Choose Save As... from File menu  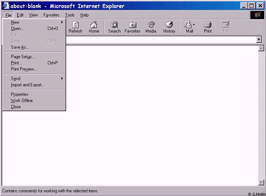(x=34, y=47)
